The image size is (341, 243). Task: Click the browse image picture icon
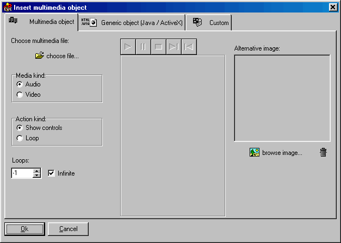pos(255,152)
